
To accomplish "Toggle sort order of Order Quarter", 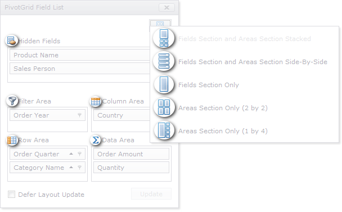I will pos(71,154).
